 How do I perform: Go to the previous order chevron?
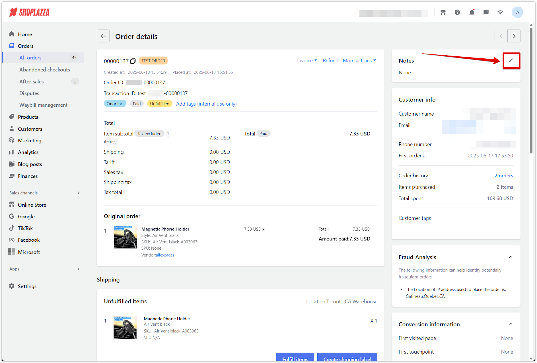tap(501, 36)
